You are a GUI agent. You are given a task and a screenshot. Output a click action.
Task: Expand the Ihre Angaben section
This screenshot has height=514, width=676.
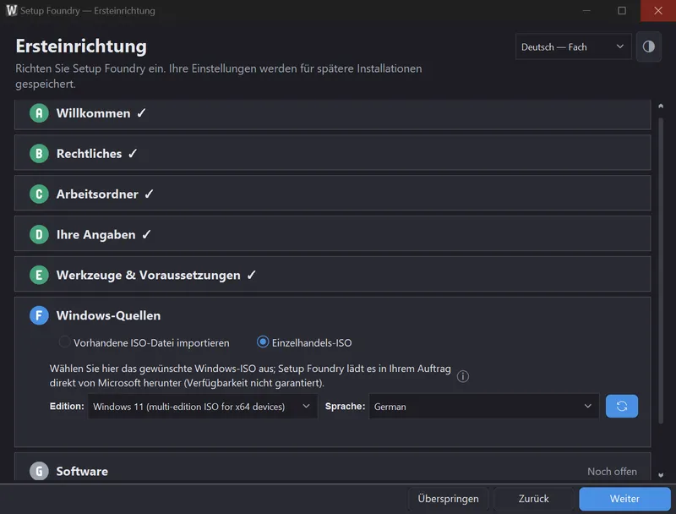pyautogui.click(x=332, y=233)
